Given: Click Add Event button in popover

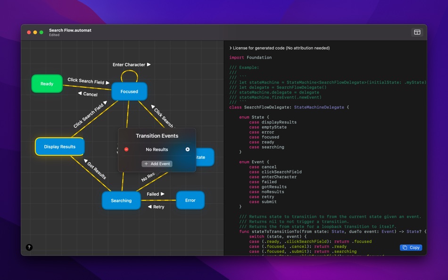Looking at the screenshot, I should [157, 164].
